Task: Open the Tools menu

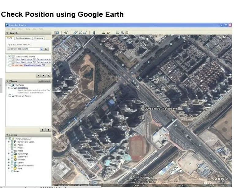Action: click(x=28, y=29)
